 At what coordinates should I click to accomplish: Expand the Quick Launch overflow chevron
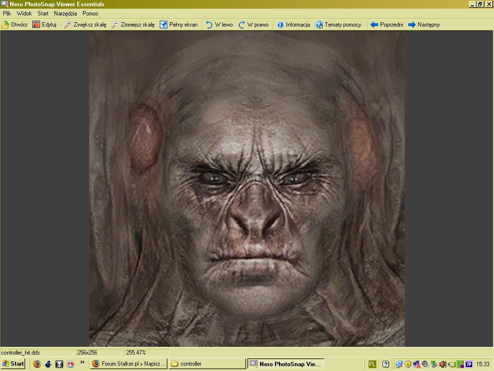point(82,362)
